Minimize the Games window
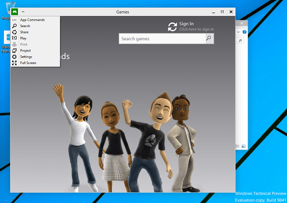287x203 pixels. coord(214,12)
